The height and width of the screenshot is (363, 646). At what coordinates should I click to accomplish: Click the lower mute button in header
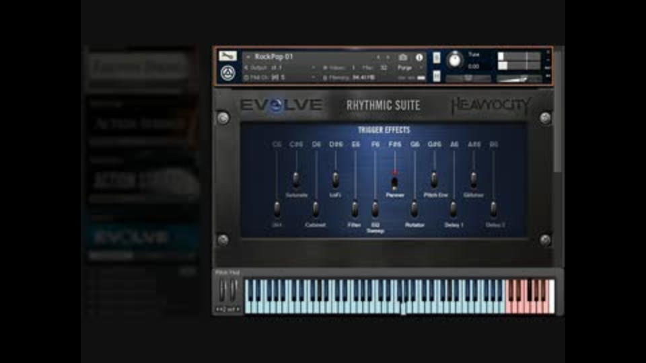click(436, 76)
